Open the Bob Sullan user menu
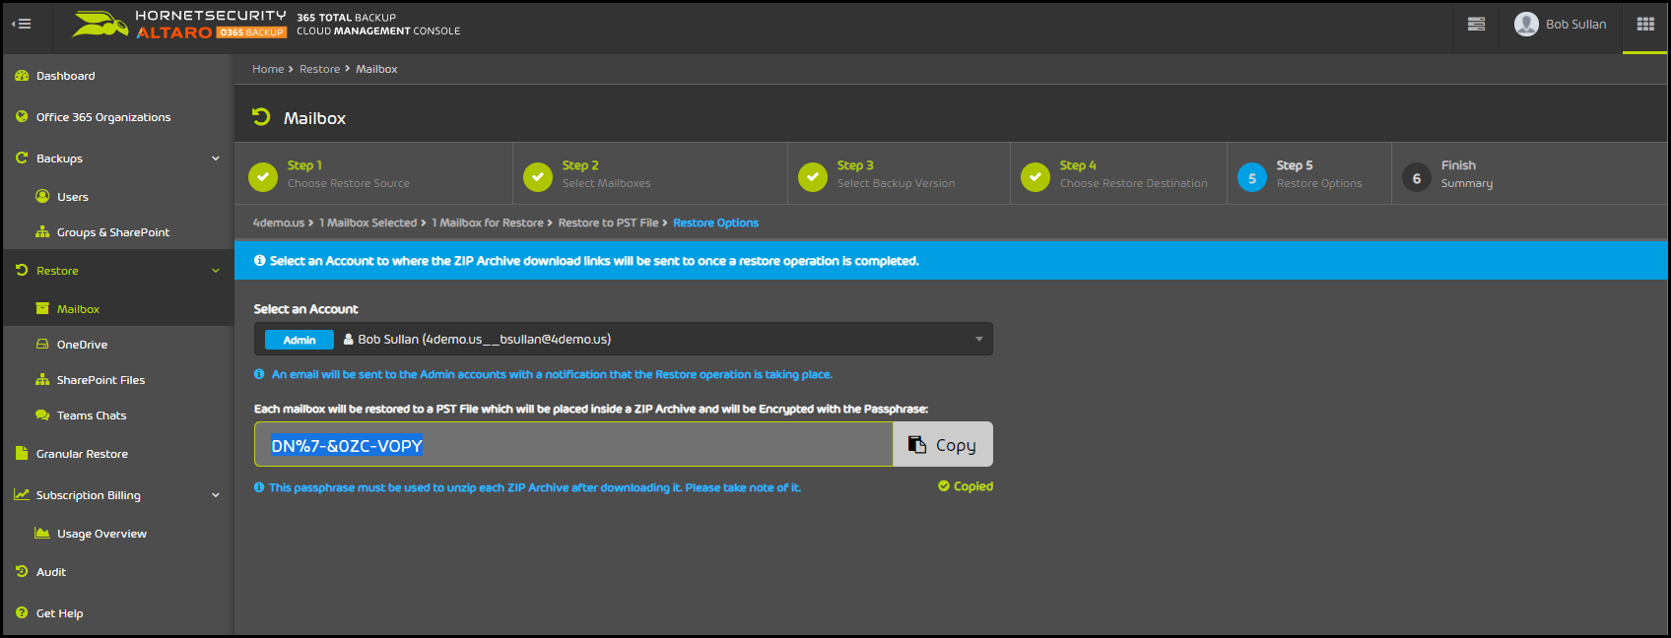The width and height of the screenshot is (1671, 638). click(1561, 25)
